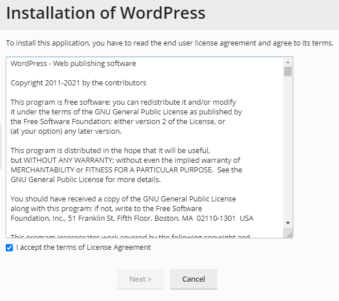This screenshot has width=339, height=301.
Task: Click the Next > button
Action: pos(140,279)
